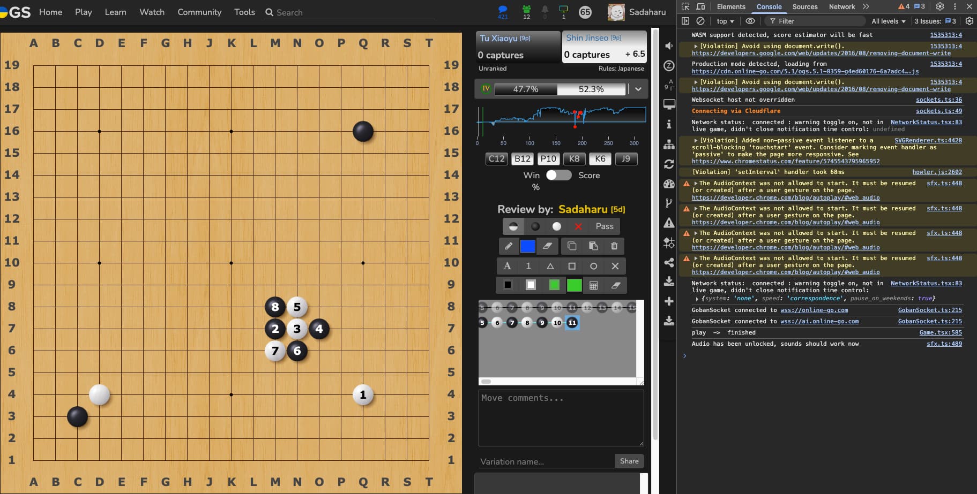Click the speaker volume icon in dock
This screenshot has width=977, height=494.
pyautogui.click(x=669, y=46)
